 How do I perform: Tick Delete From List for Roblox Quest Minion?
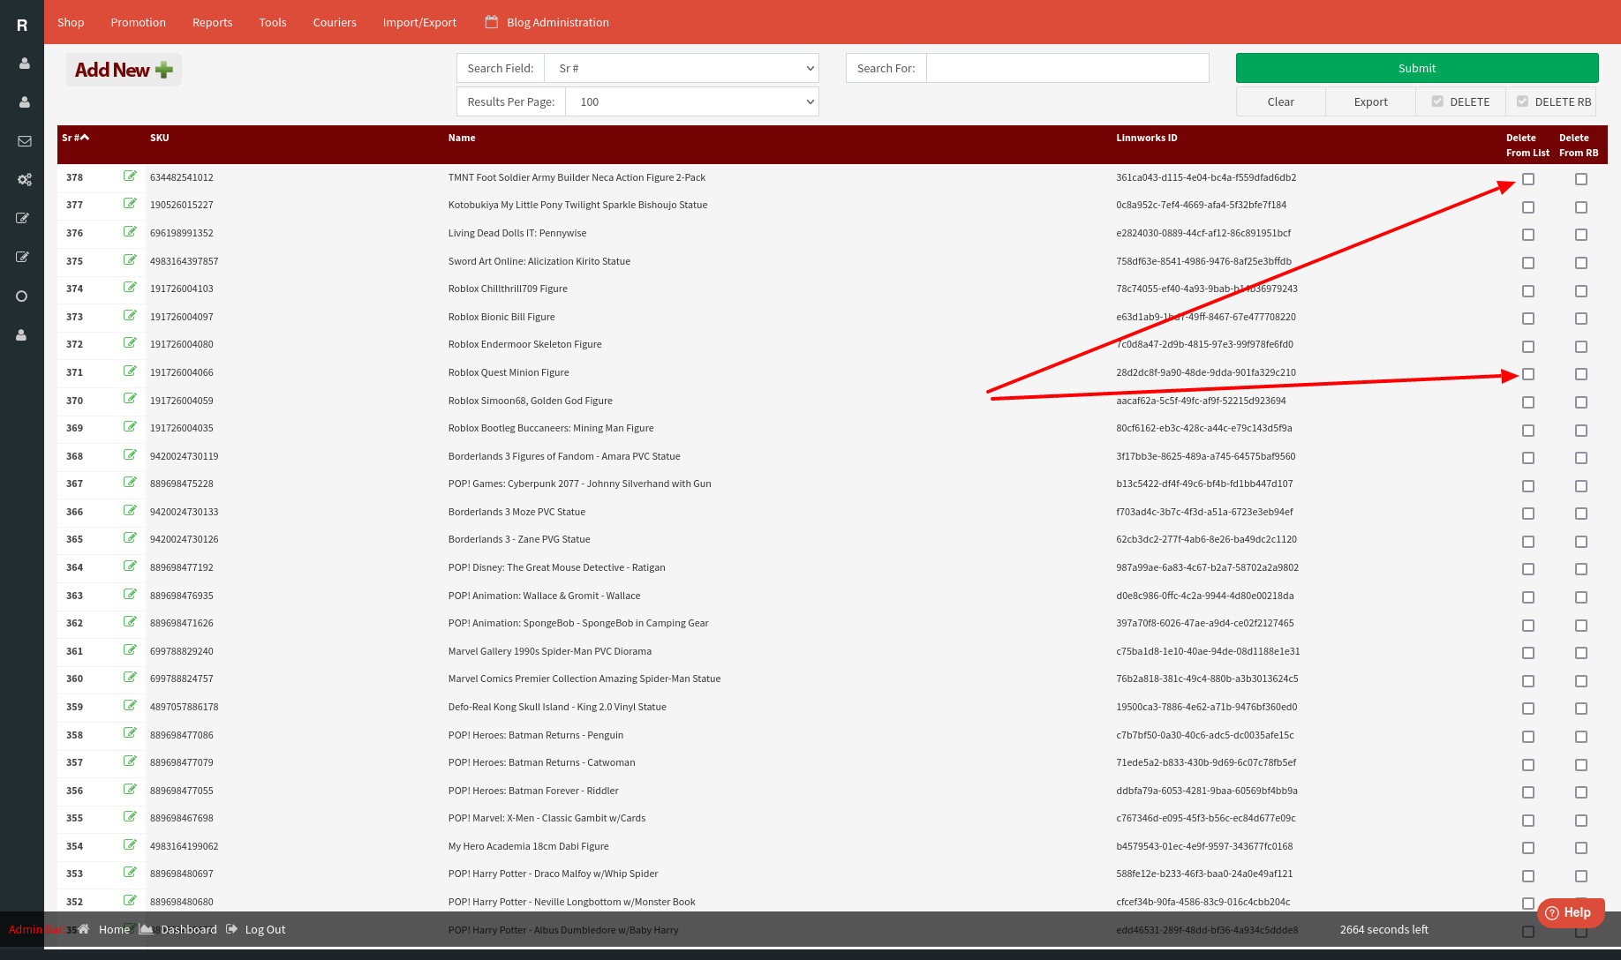[x=1528, y=374]
